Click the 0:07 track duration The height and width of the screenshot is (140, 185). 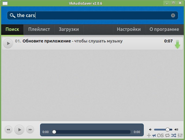pos(168,41)
